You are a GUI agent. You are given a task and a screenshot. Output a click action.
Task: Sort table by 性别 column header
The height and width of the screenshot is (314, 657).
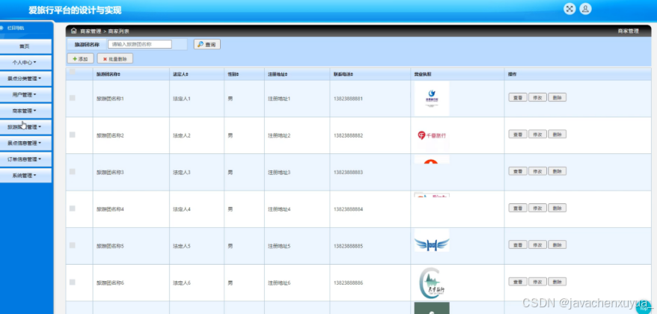click(233, 74)
